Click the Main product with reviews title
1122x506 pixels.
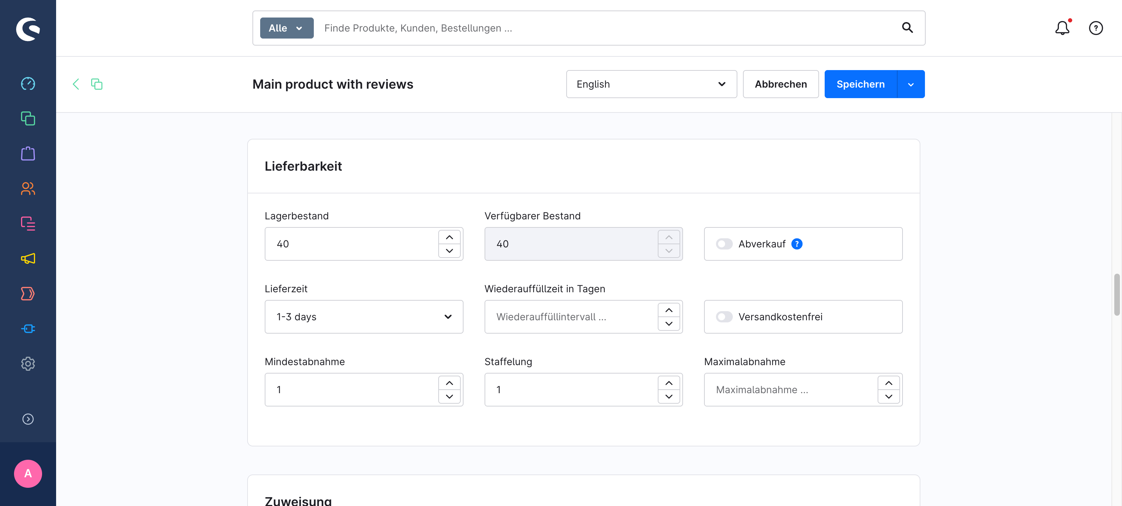pos(333,84)
